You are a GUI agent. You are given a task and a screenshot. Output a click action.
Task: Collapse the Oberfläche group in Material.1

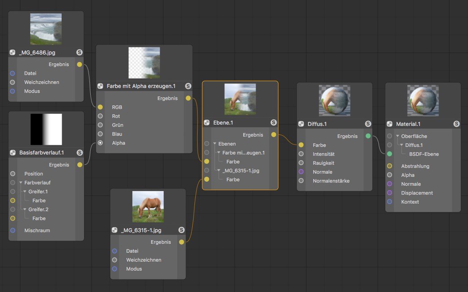coord(397,136)
